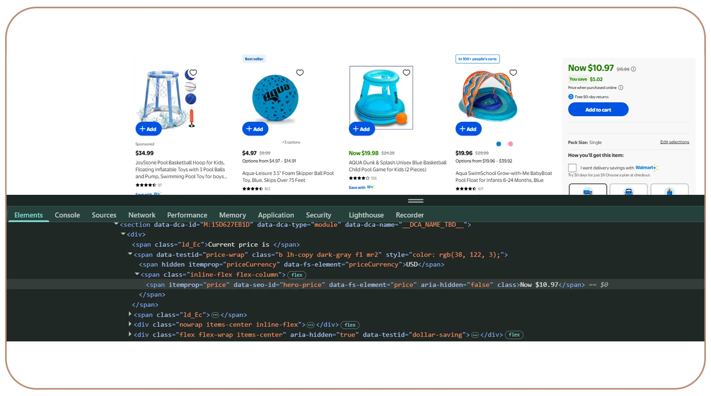Toggle flex badge on inline-flex flex-column span
This screenshot has width=711, height=396.
pyautogui.click(x=297, y=275)
